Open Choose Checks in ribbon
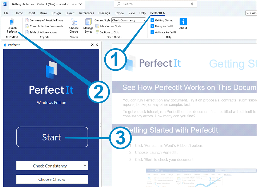Viewport: 257px width, 187px height. pyautogui.click(x=74, y=26)
